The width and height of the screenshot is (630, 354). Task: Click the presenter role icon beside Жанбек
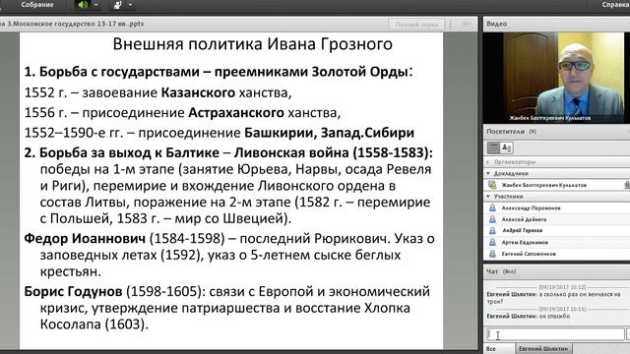tap(492, 185)
